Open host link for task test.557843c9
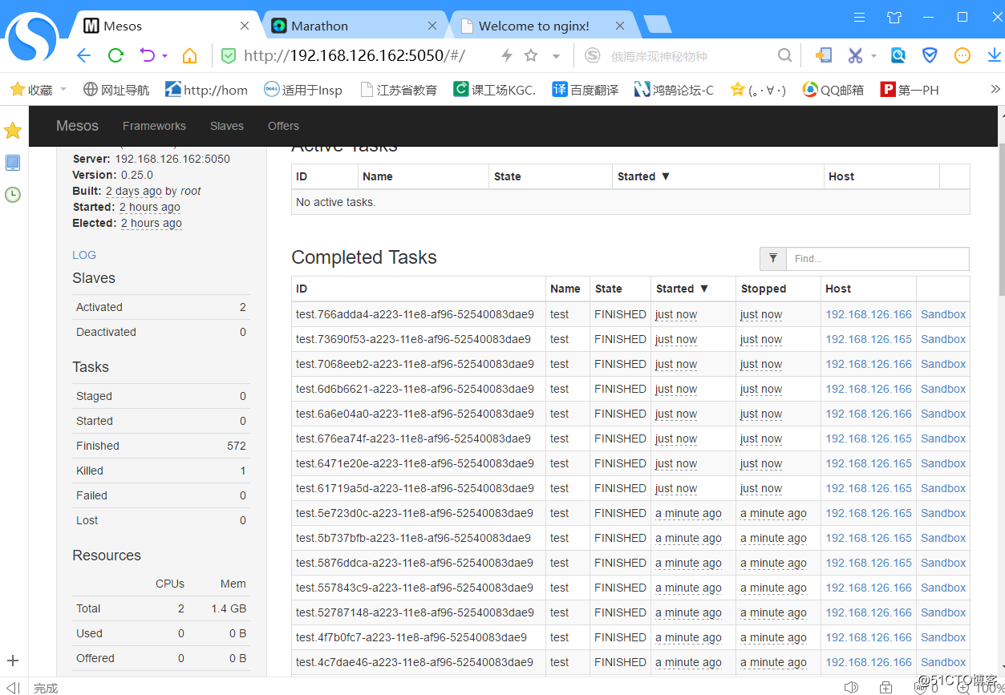Screen dimensions: 1005x695 tap(869, 588)
